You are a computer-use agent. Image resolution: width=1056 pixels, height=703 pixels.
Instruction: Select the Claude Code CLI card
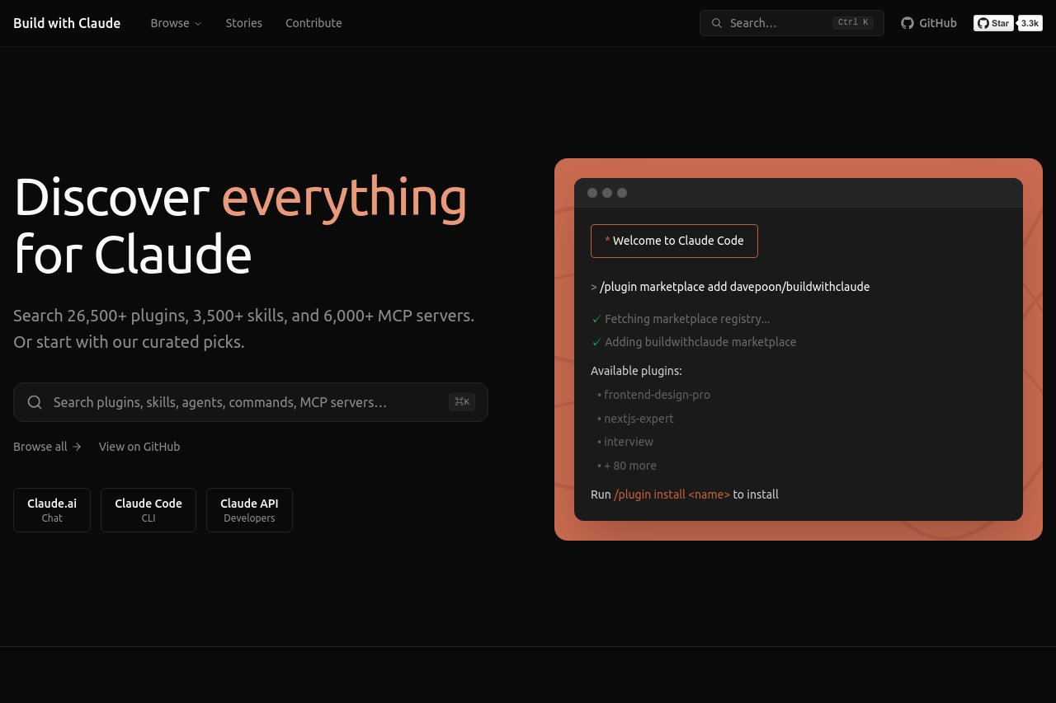coord(148,510)
